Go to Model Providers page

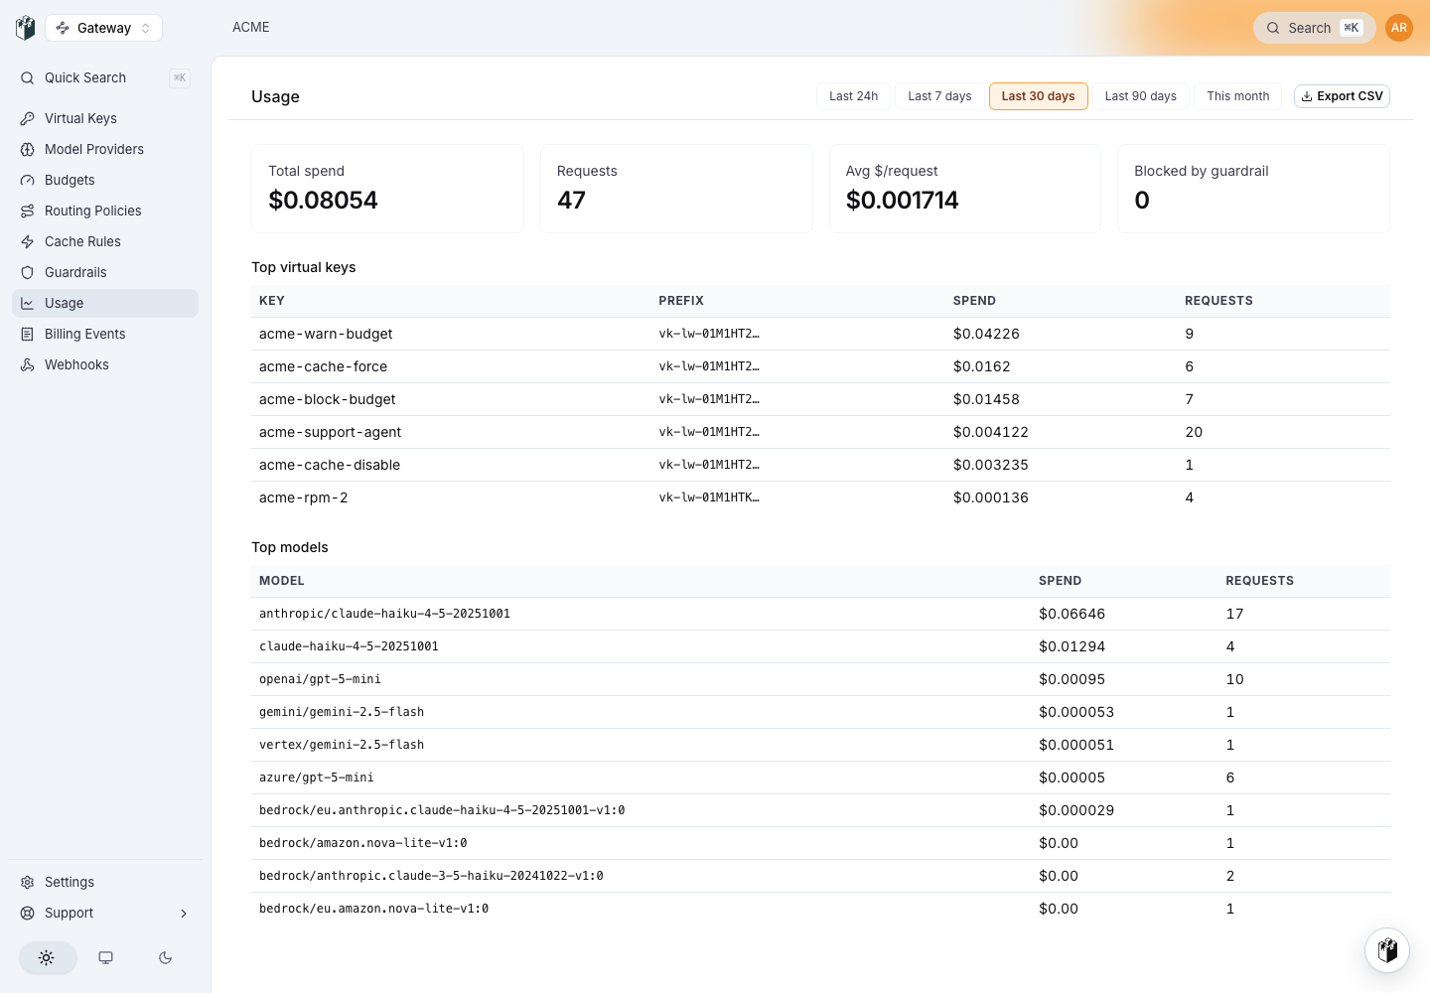click(105, 149)
